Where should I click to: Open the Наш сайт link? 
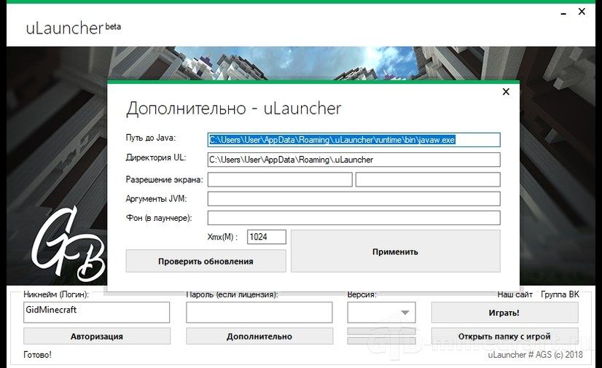(x=515, y=294)
